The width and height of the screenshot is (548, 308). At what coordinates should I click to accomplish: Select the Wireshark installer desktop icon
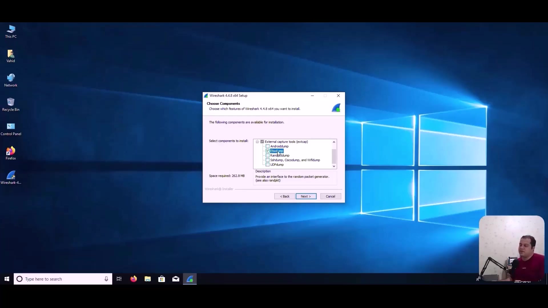11,178
